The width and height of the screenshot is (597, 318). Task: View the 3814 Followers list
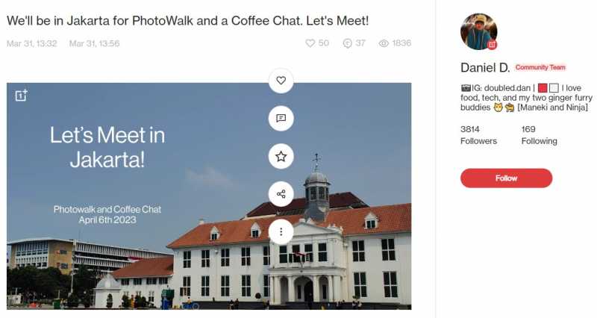pyautogui.click(x=478, y=135)
